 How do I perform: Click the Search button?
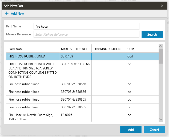point(152,35)
